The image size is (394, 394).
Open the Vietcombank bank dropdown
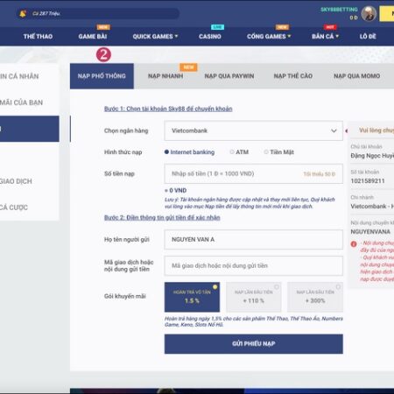254,130
